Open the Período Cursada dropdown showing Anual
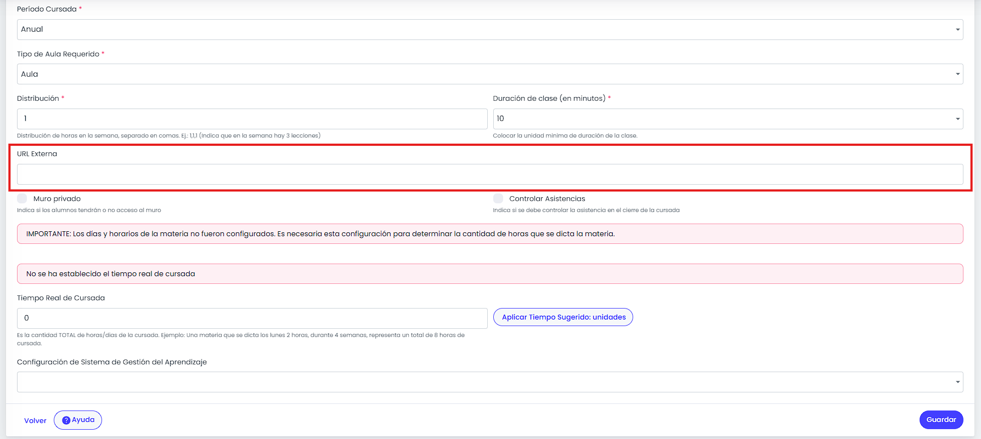Viewport: 981px width, 439px height. pos(490,30)
